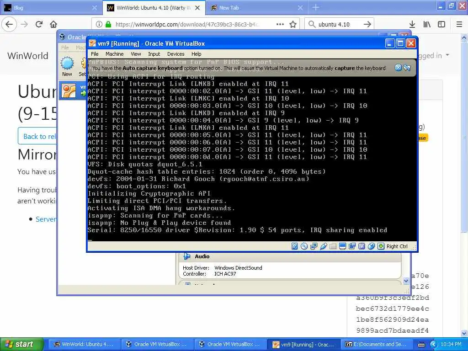468x351 pixels.
Task: Click the green padlock in the address bar
Action: click(108, 24)
